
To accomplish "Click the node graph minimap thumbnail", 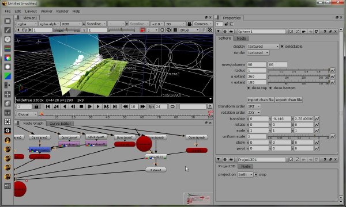I will click(x=198, y=198).
